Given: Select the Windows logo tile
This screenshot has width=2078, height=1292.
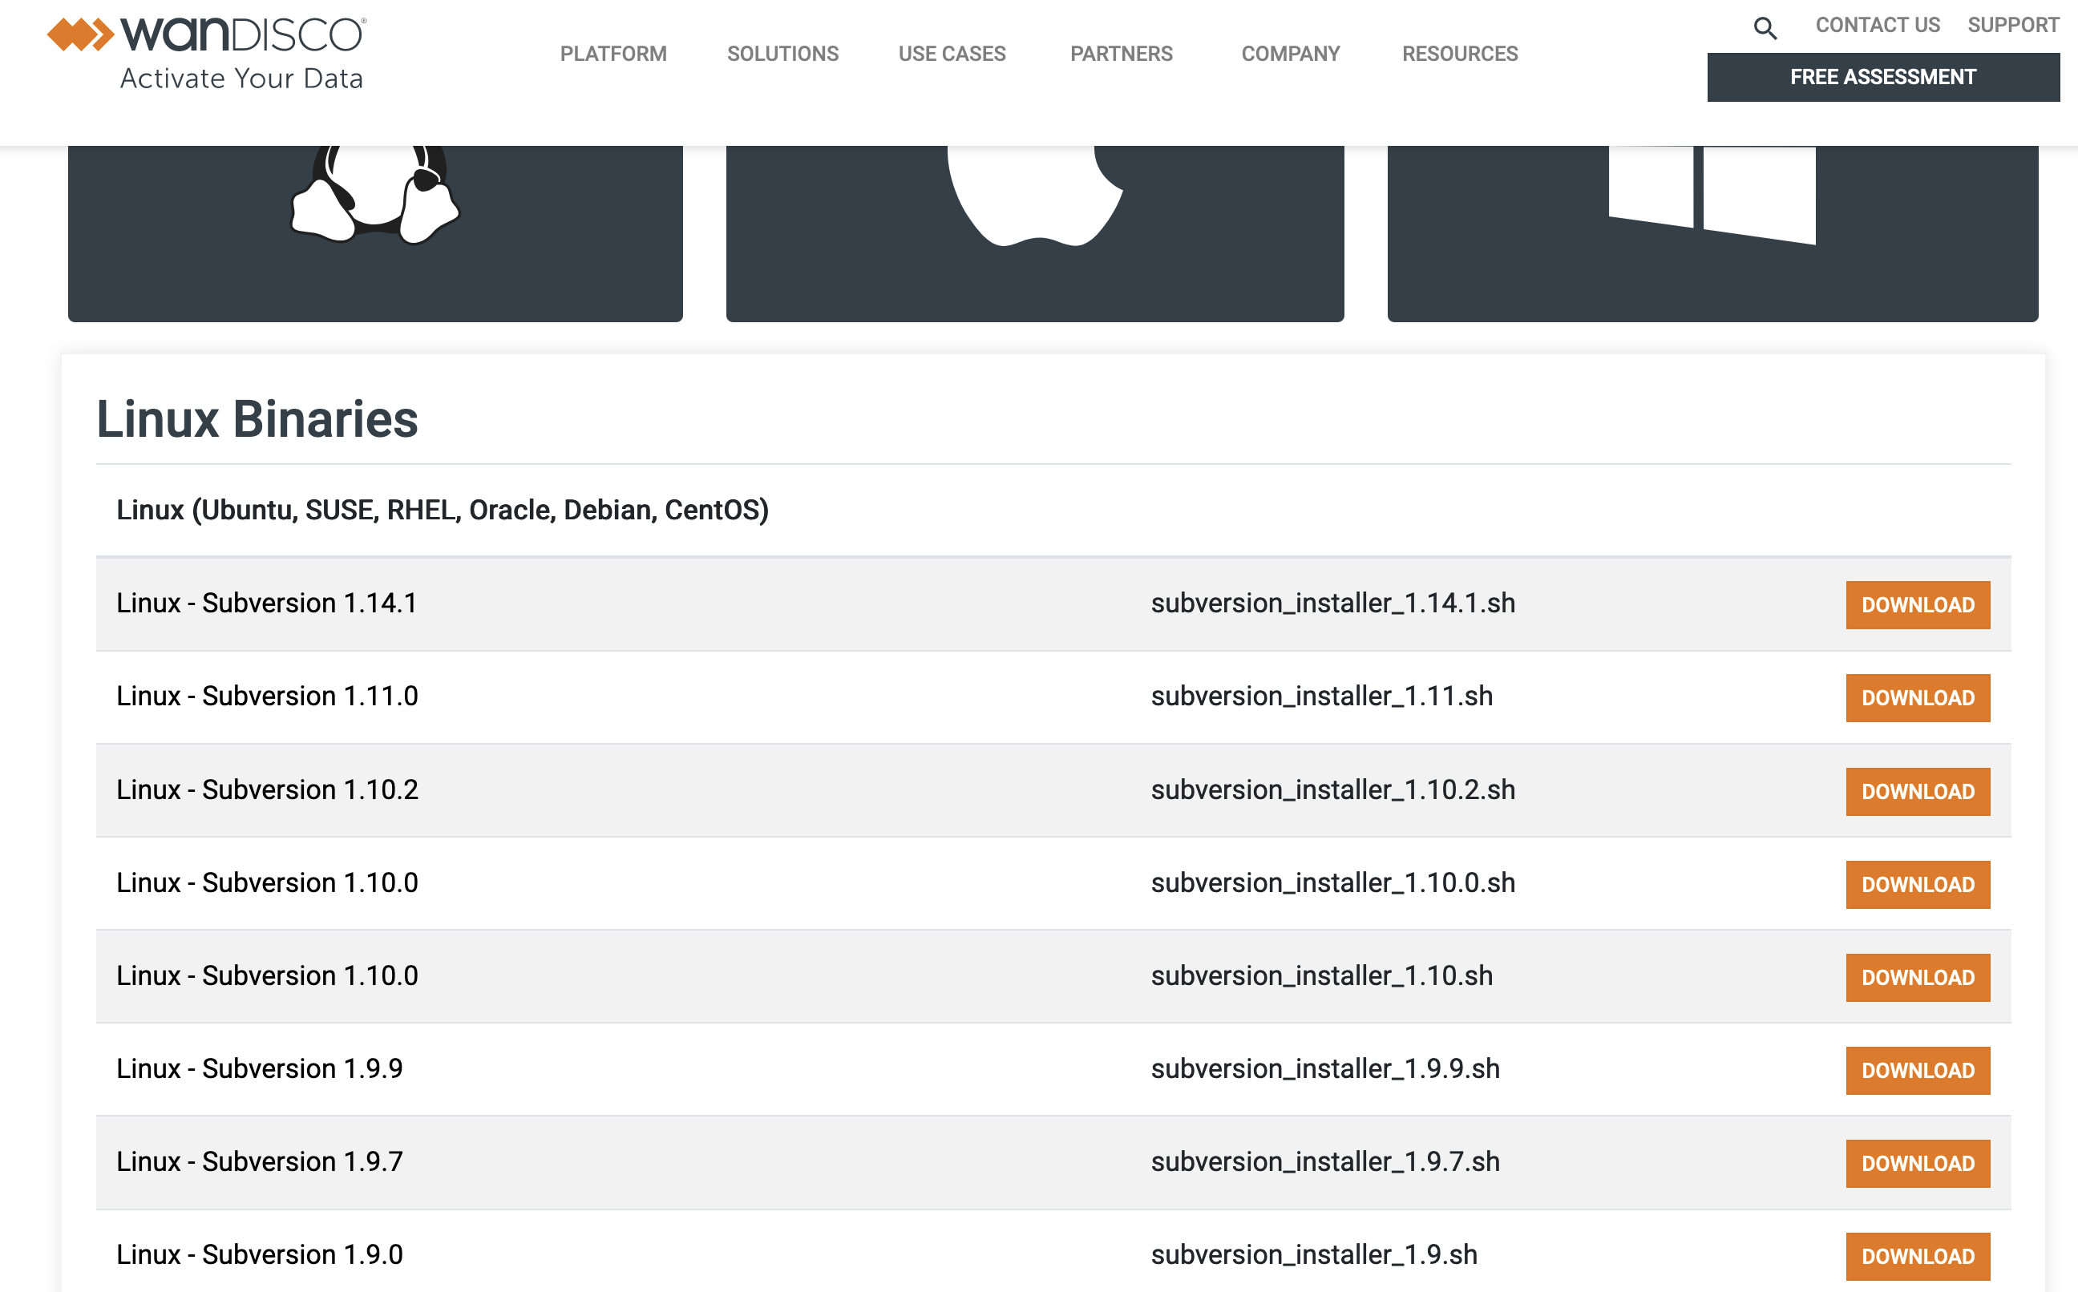Looking at the screenshot, I should pyautogui.click(x=1712, y=232).
